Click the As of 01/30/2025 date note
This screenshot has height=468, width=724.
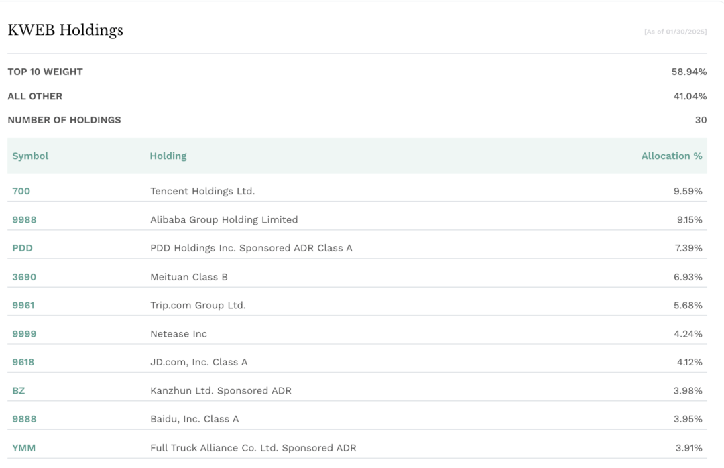675,32
